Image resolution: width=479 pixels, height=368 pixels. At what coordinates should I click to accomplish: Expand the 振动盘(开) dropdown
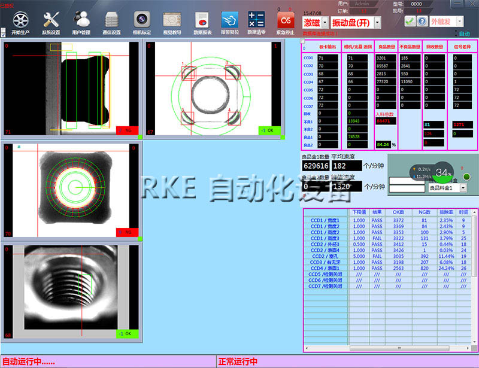(x=377, y=22)
